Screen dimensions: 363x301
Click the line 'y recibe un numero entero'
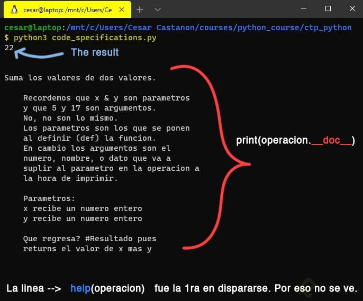coord(83,218)
